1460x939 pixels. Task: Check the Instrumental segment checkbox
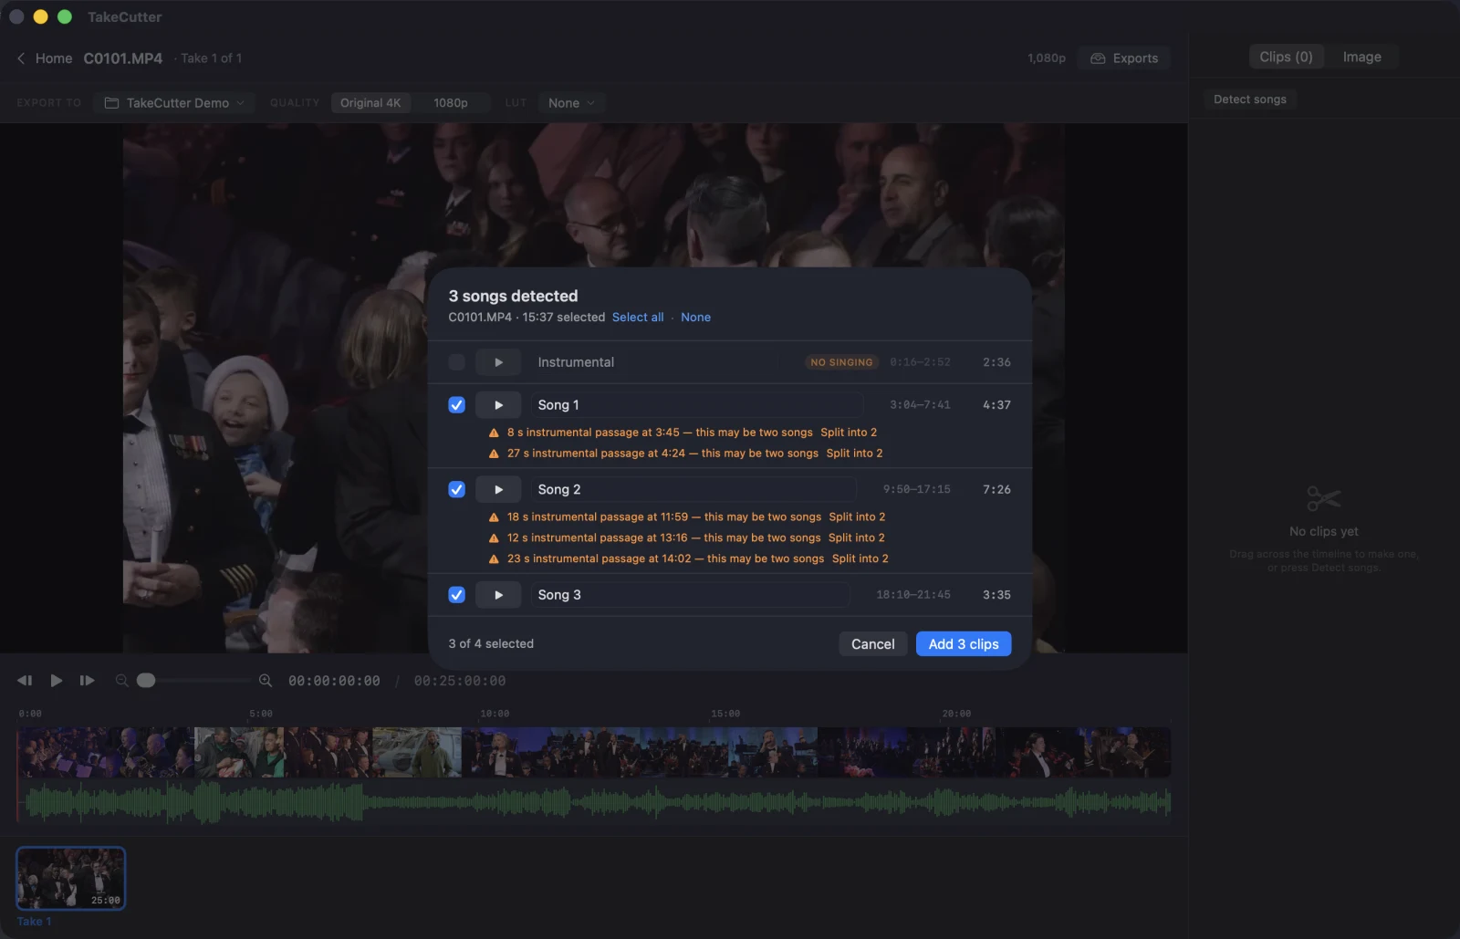pyautogui.click(x=457, y=362)
